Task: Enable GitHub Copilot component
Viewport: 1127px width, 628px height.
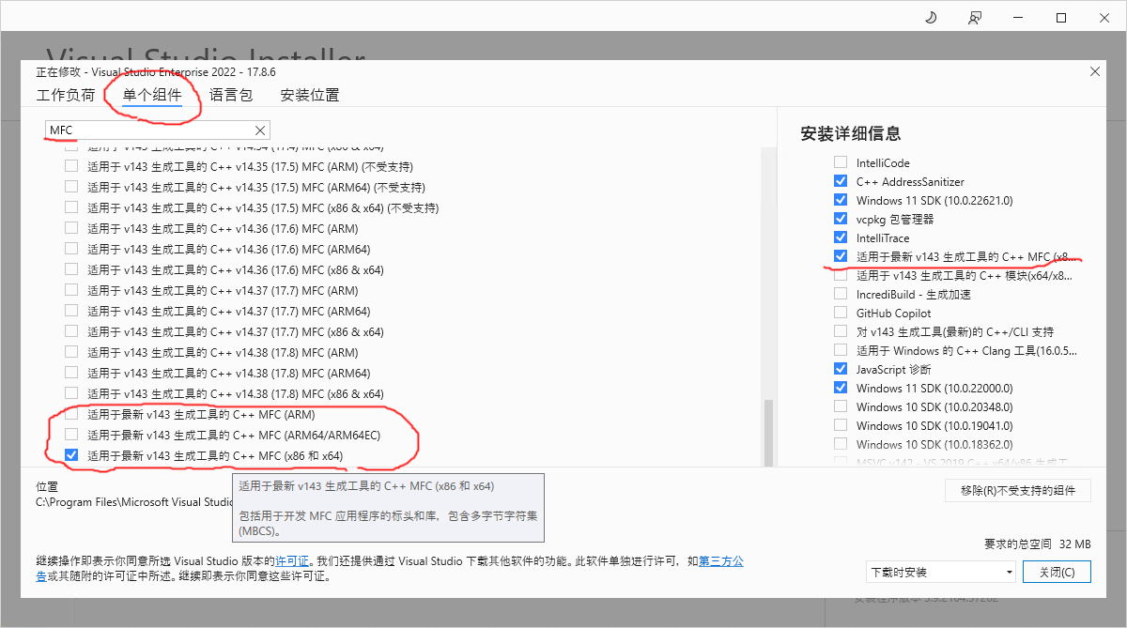Action: click(841, 314)
